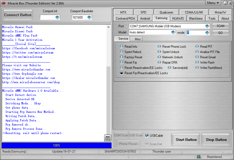Click the Ready(Samsung) status text
Image resolution: width=234 pixels, height=160 pixels.
(14, 151)
